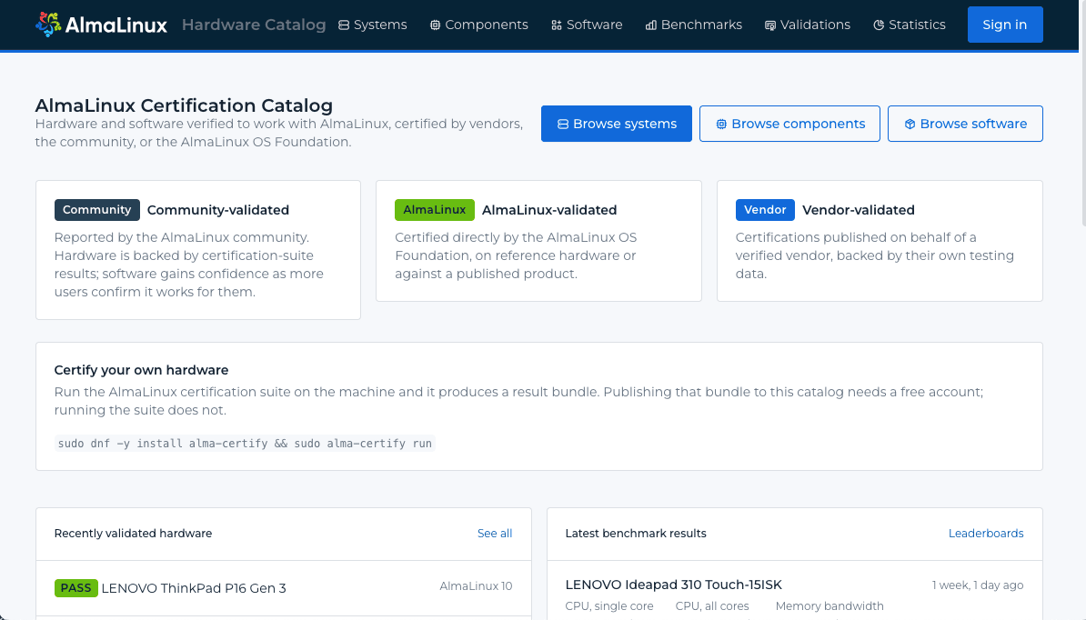Viewport: 1086px width, 620px height.
Task: Click the blue Vendor badge
Action: click(765, 210)
